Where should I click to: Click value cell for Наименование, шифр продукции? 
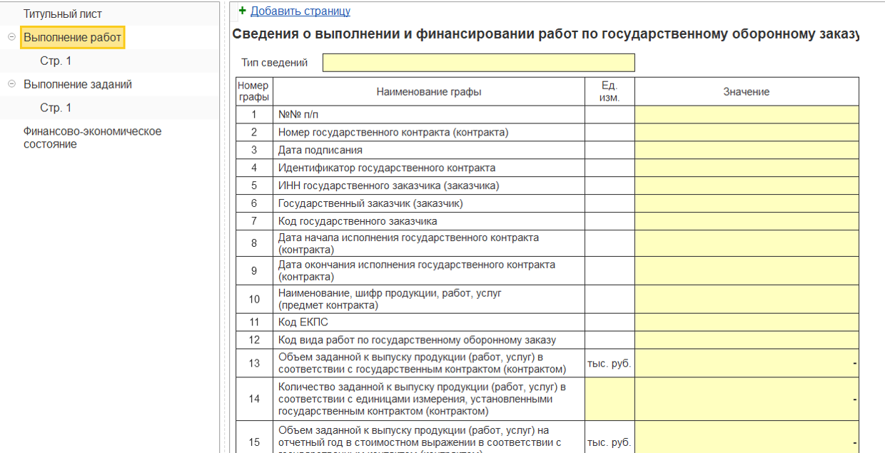coord(747,300)
